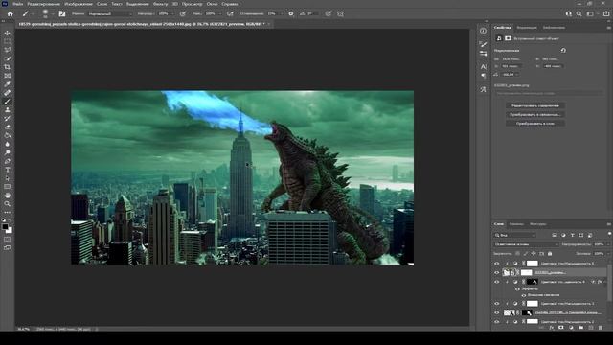The image size is (613, 345).
Task: Select the Eraser tool
Action: 7,127
